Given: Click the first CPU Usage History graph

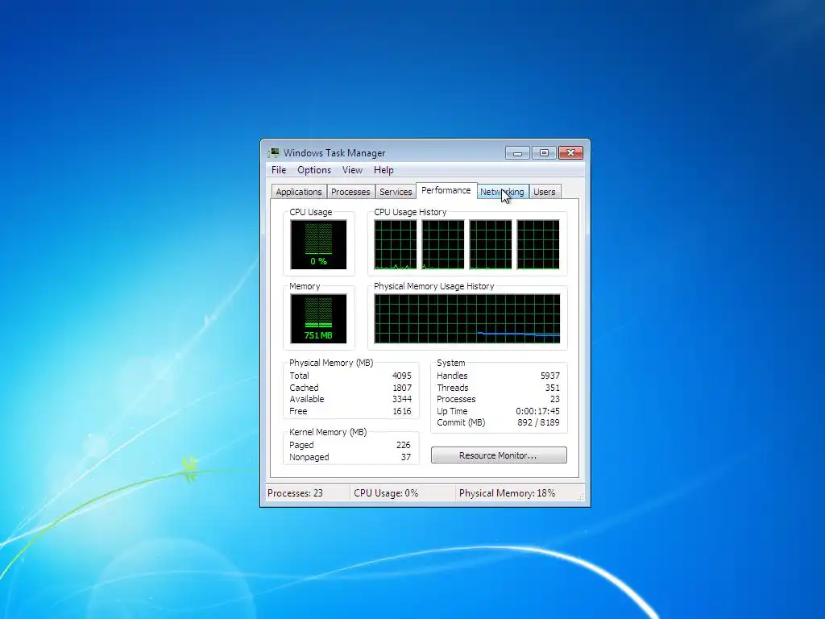Looking at the screenshot, I should [395, 245].
